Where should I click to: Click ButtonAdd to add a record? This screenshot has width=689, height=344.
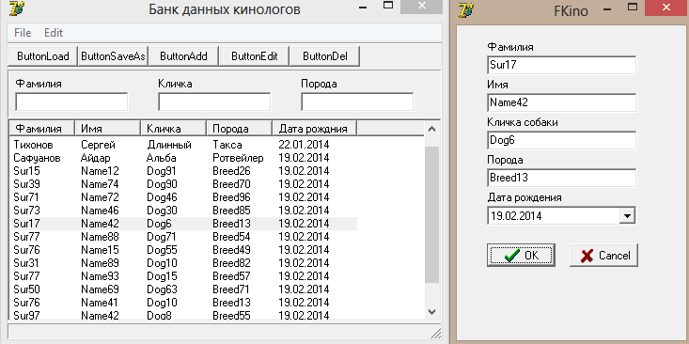[x=183, y=56]
